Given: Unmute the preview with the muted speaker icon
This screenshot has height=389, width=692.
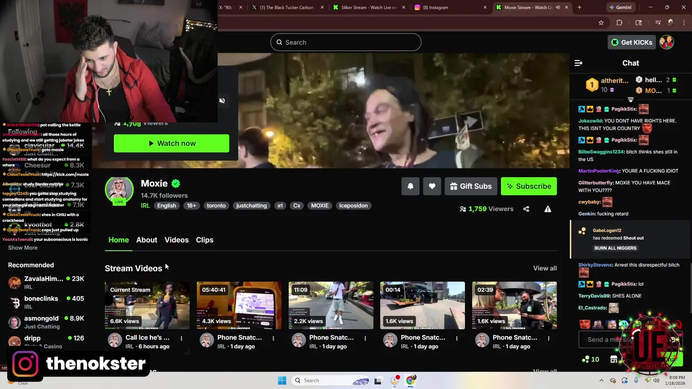Looking at the screenshot, I should [x=222, y=100].
